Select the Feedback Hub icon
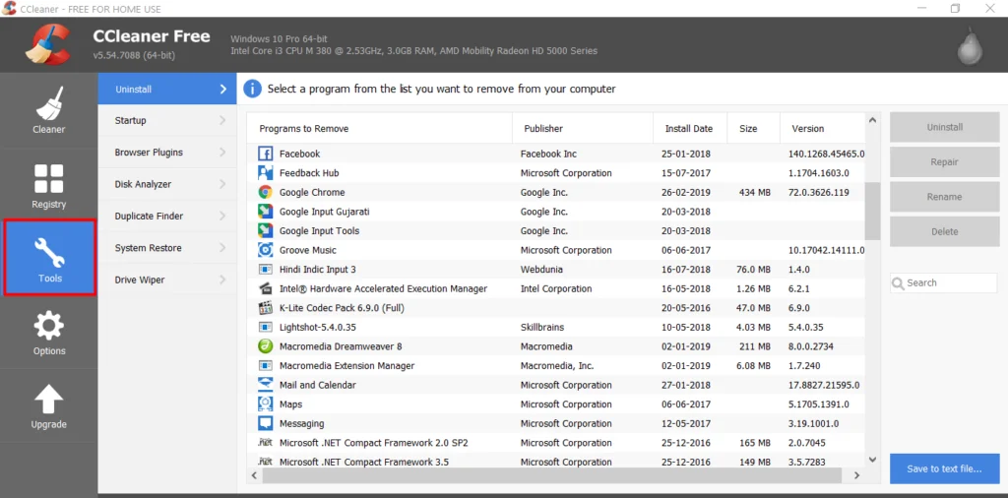 click(x=265, y=173)
